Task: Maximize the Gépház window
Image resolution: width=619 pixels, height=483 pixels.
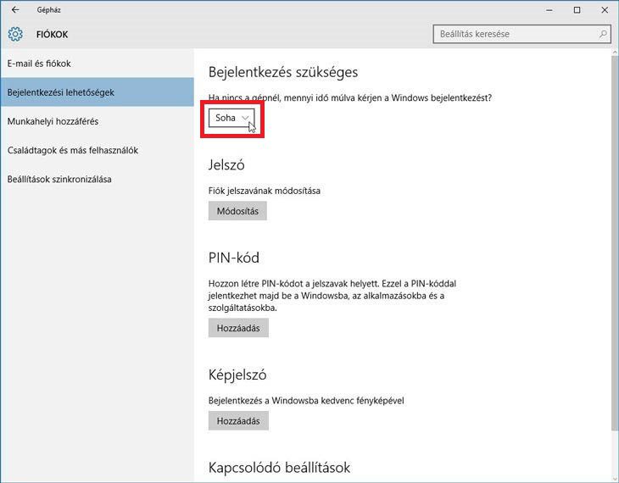Action: 577,10
